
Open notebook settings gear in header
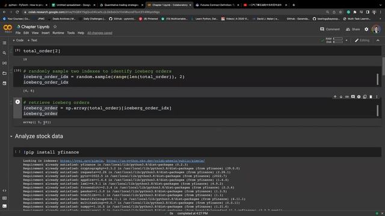[366, 29]
